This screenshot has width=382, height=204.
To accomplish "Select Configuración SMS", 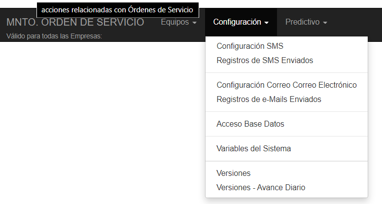I will click(x=250, y=46).
